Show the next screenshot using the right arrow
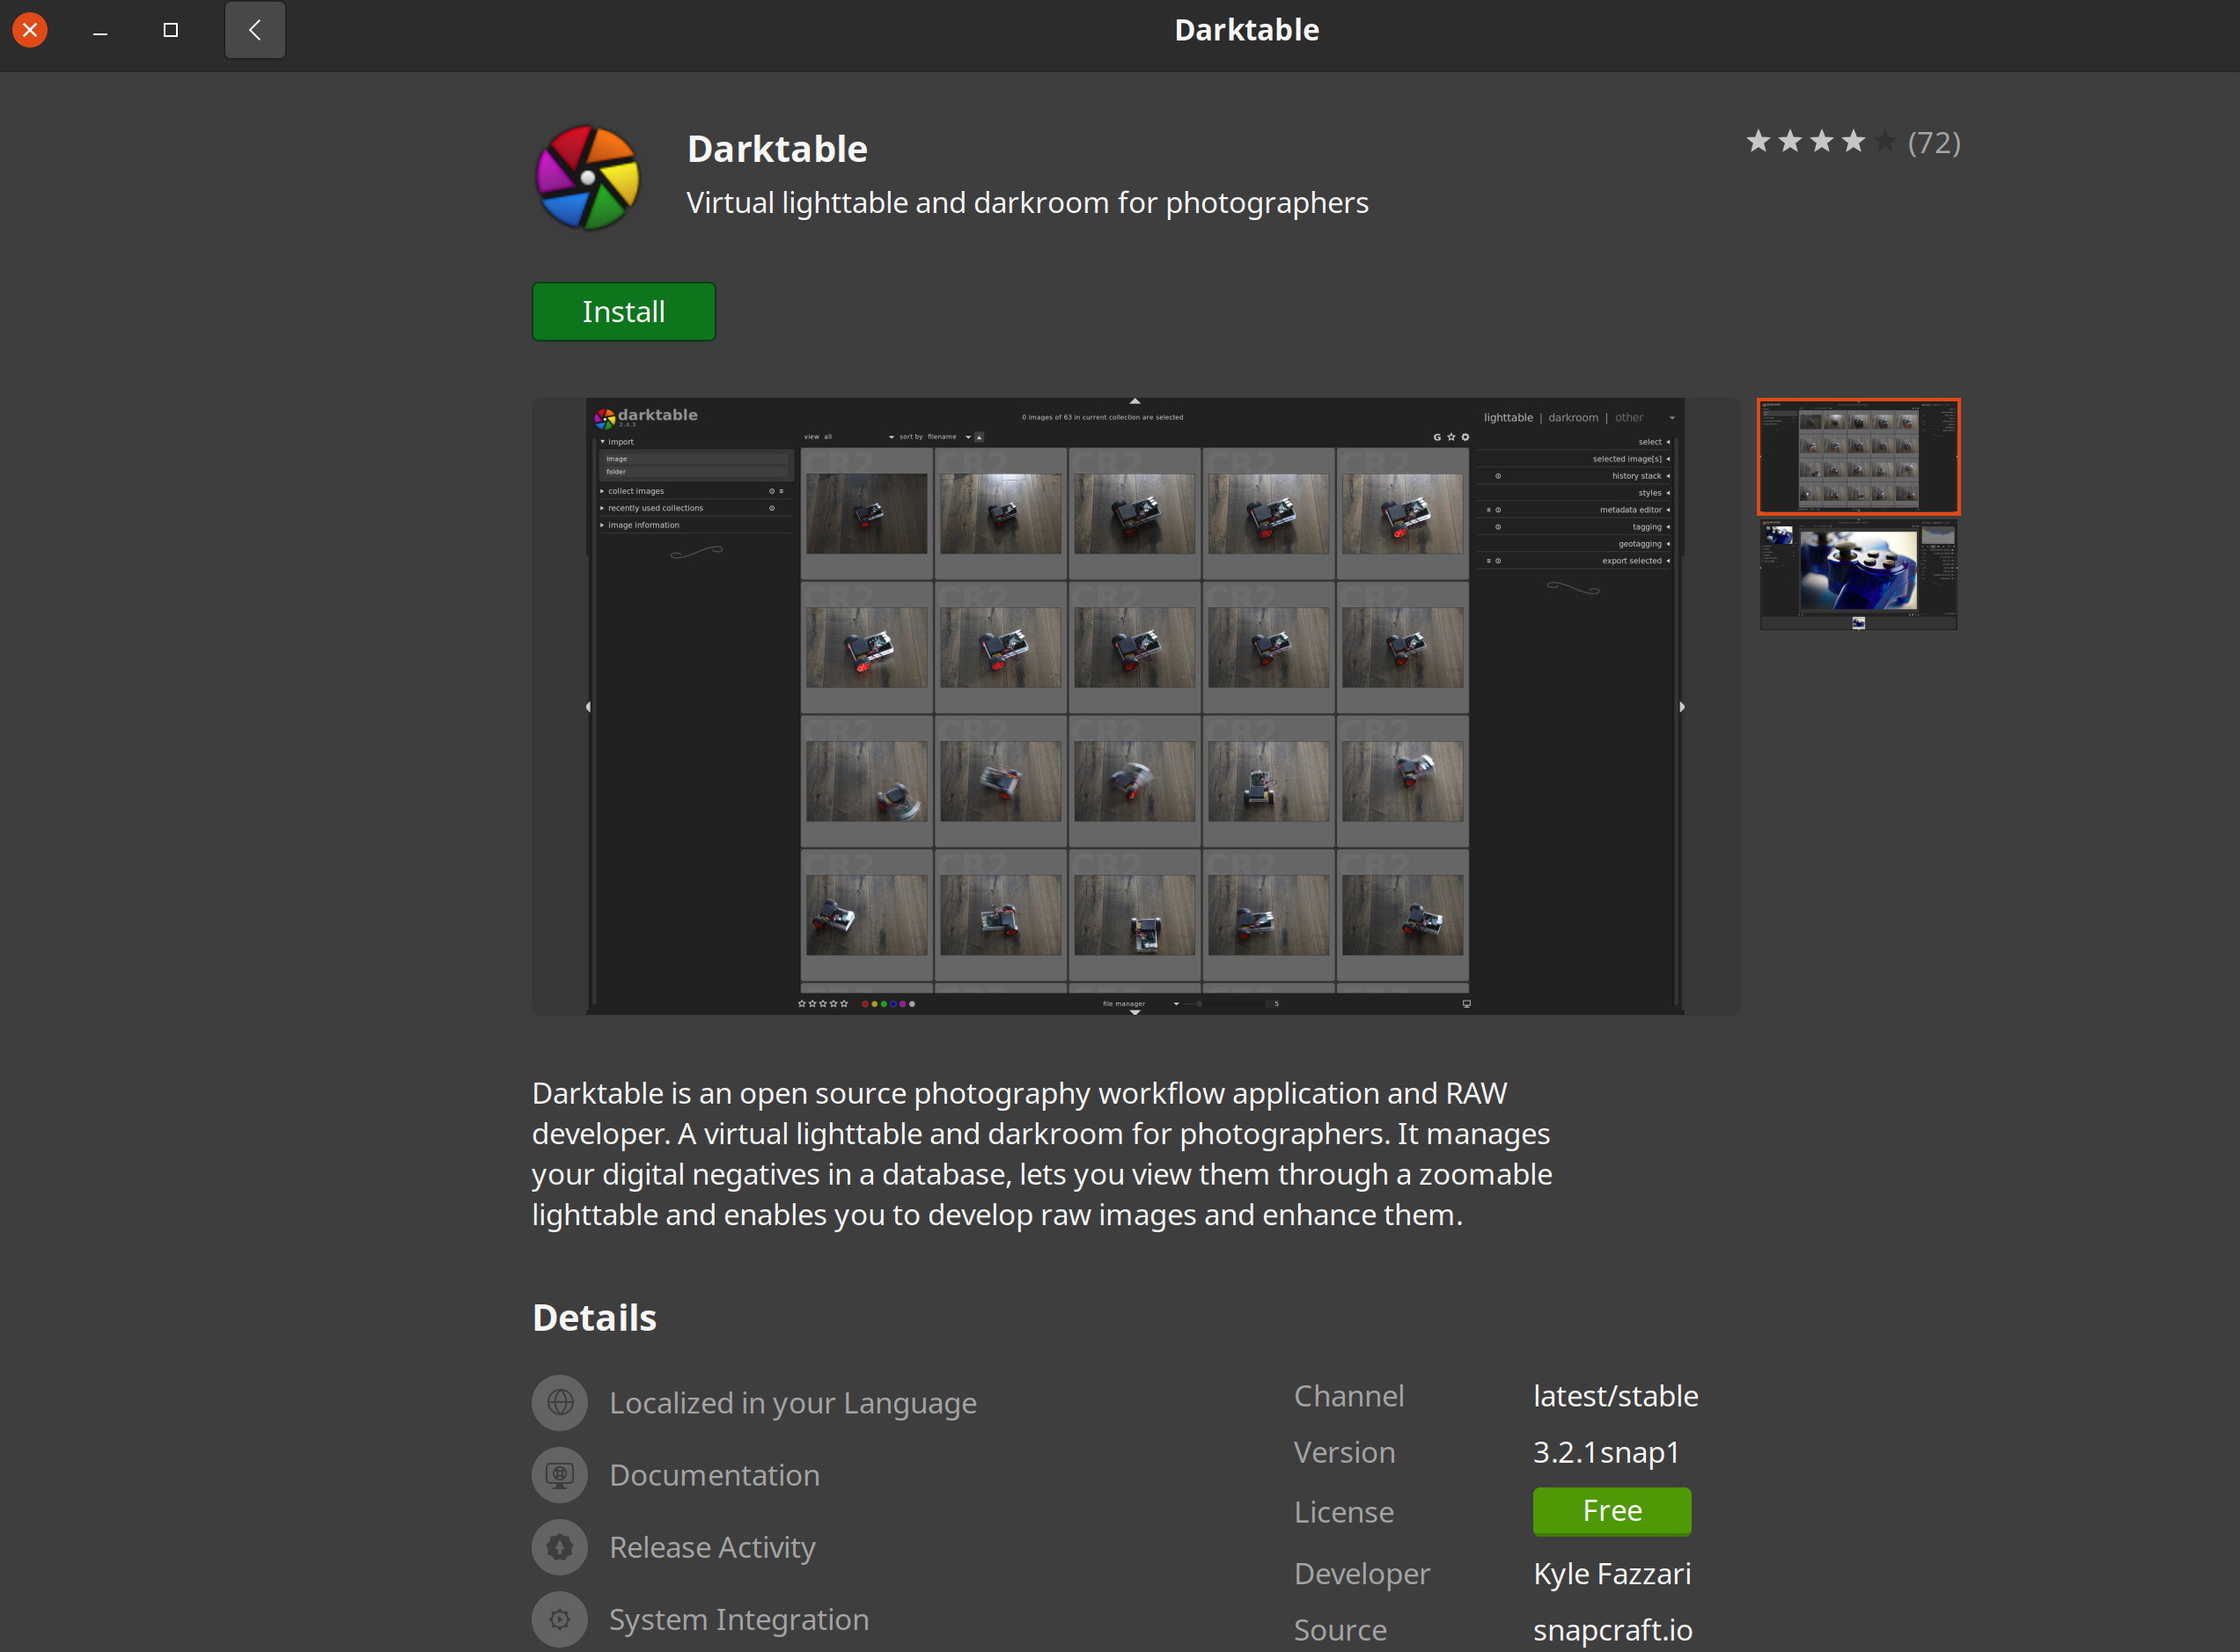Image resolution: width=2240 pixels, height=1652 pixels. (1682, 706)
